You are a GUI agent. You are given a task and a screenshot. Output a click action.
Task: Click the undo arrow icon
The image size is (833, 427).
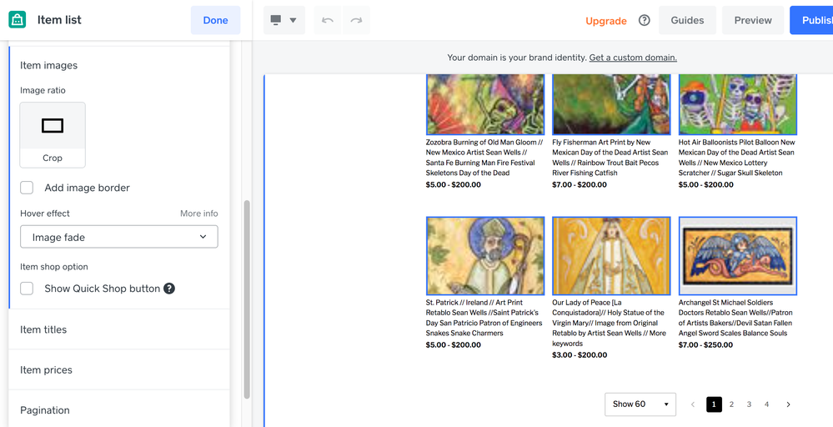tap(328, 20)
